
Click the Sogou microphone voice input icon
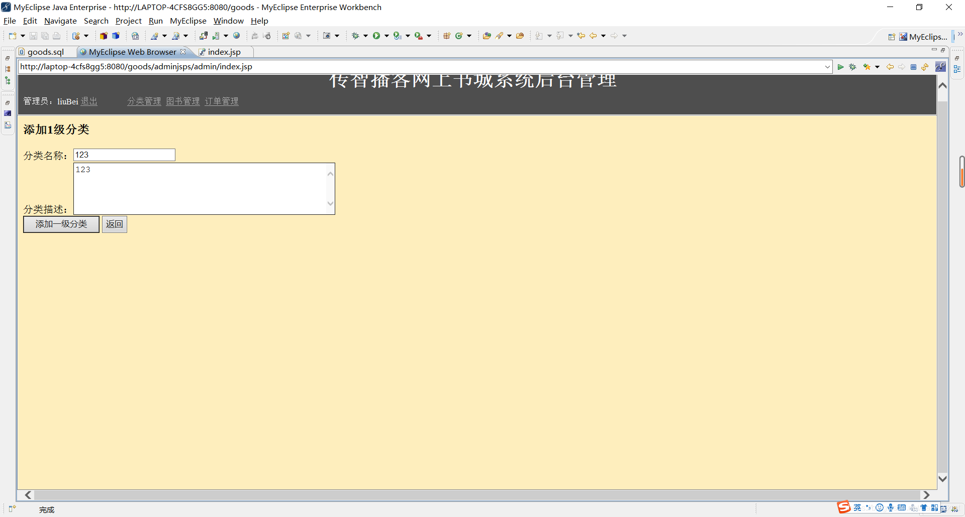[x=891, y=507]
